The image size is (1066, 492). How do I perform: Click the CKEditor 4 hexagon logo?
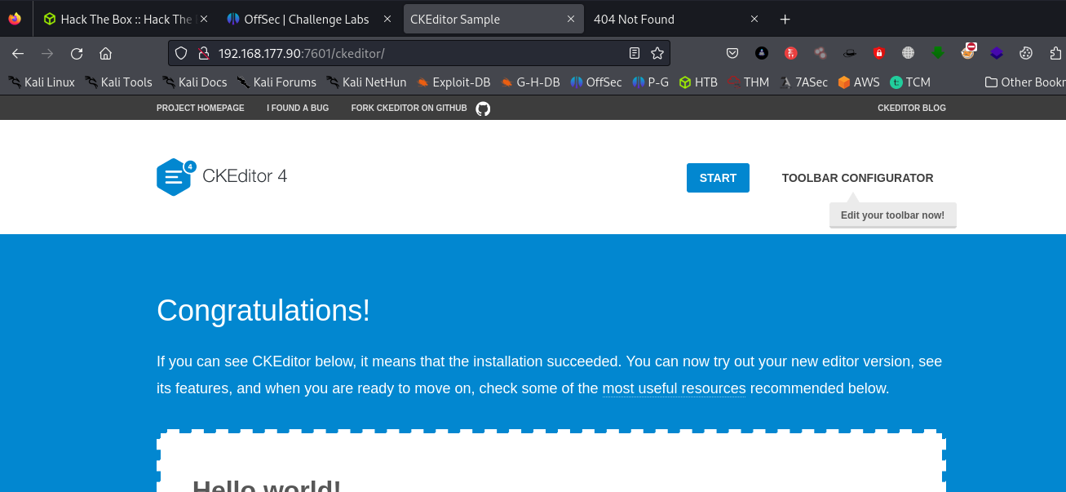pos(174,177)
